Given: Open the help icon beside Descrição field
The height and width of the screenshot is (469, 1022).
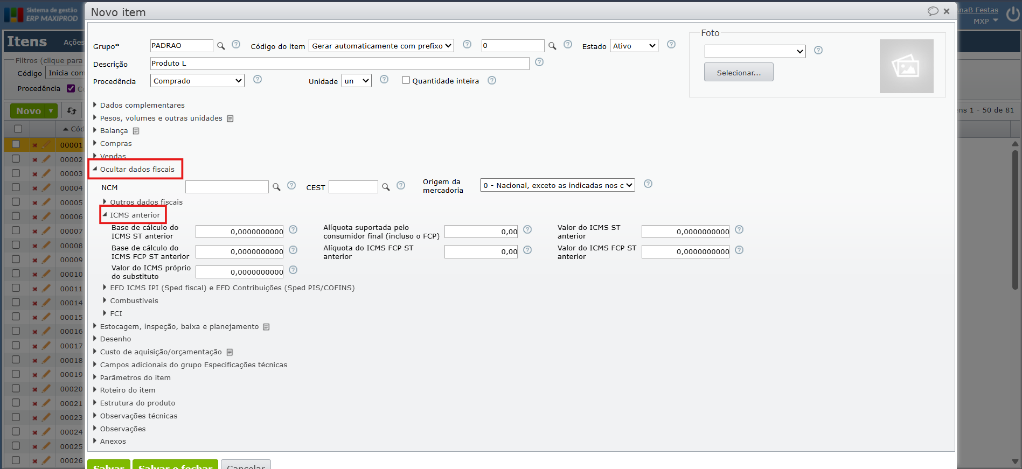Looking at the screenshot, I should coord(539,62).
